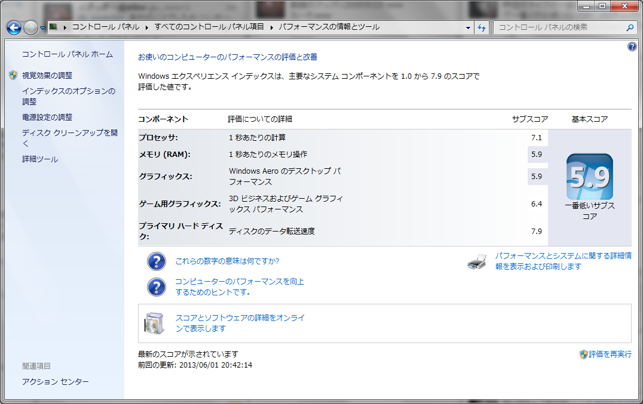Click the メモリ (RAM): component label
Screen dimensions: 643x404
(x=164, y=155)
